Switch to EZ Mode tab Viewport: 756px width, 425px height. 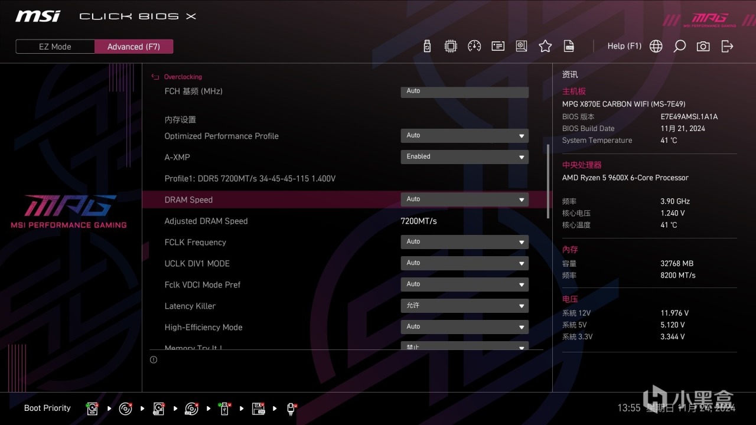click(55, 47)
